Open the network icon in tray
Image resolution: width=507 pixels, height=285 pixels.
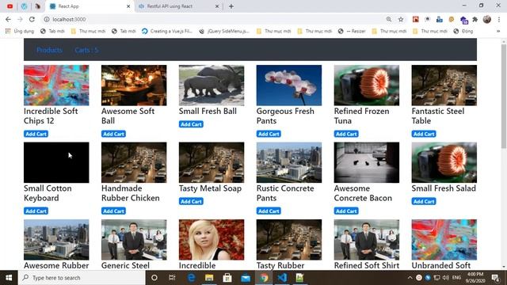[x=436, y=278]
